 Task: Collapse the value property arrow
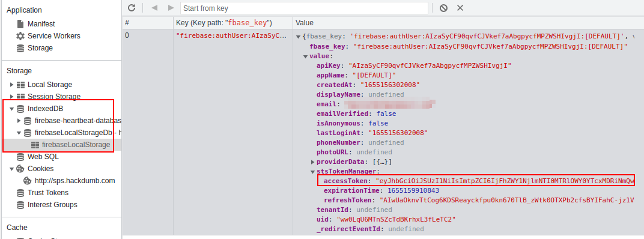tap(306, 56)
